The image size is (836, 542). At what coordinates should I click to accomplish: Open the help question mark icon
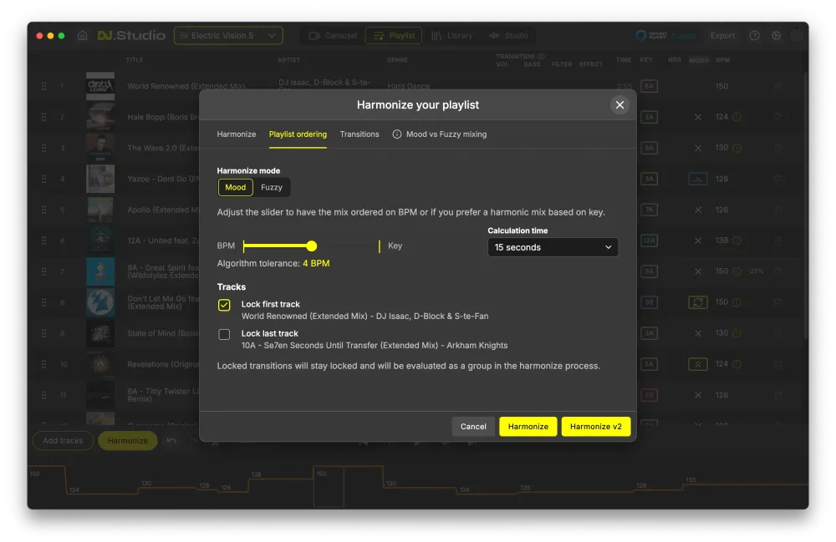point(754,36)
